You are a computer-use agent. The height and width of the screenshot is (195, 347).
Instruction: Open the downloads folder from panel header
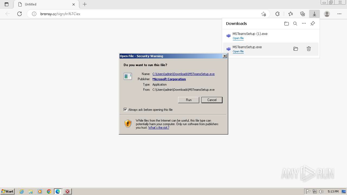pyautogui.click(x=287, y=24)
